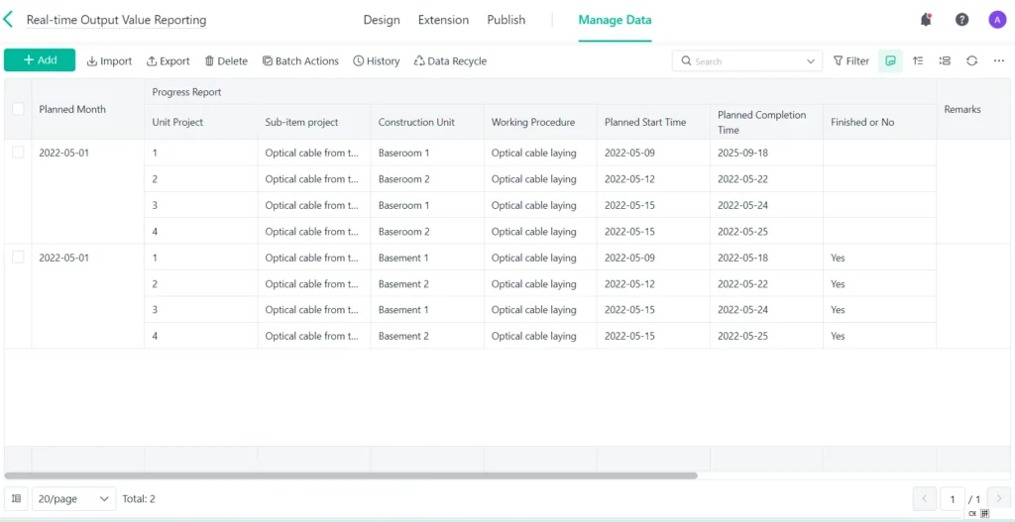Open the user avatar profile menu
The height and width of the screenshot is (522, 1015).
[x=997, y=20]
